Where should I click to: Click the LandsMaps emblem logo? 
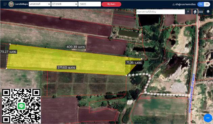(x=11, y=4)
